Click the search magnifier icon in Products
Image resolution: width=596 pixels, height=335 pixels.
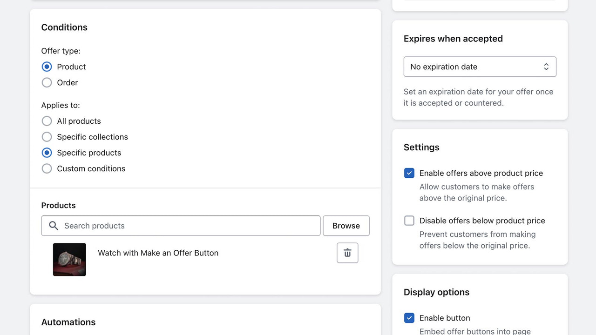click(53, 226)
